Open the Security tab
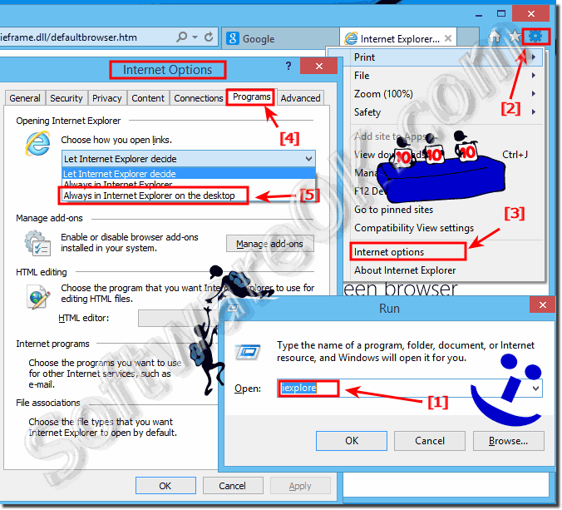Image resolution: width=562 pixels, height=510 pixels. 67,98
